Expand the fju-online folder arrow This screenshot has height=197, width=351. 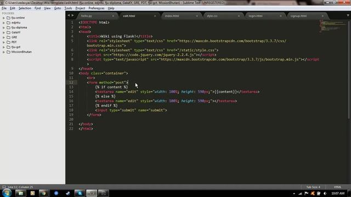[4, 18]
